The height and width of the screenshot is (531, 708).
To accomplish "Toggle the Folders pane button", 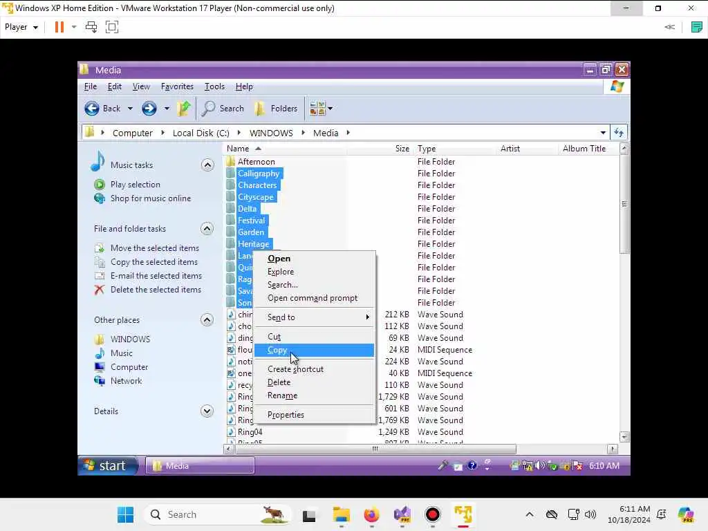I will pyautogui.click(x=275, y=109).
